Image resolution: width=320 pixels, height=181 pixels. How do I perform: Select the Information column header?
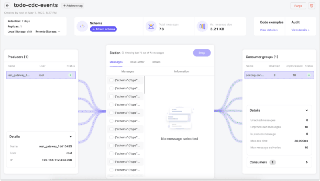coord(182,71)
